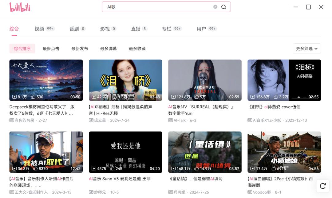Click UP icon beside 纱师兄
Screen dimensions: 332x198
coord(91,192)
